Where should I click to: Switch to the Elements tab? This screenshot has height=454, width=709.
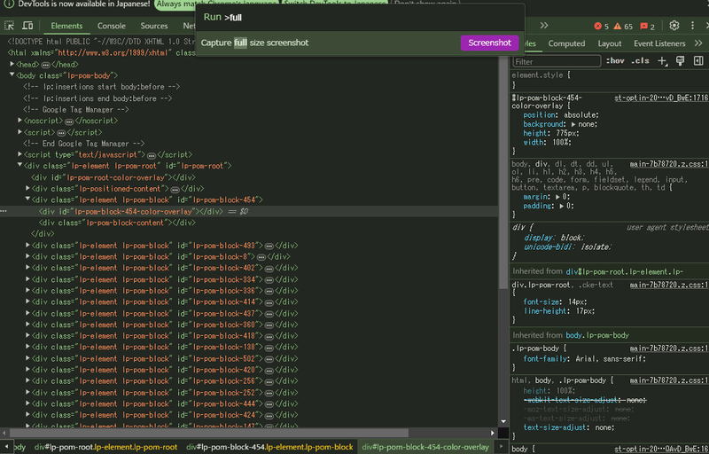(66, 26)
